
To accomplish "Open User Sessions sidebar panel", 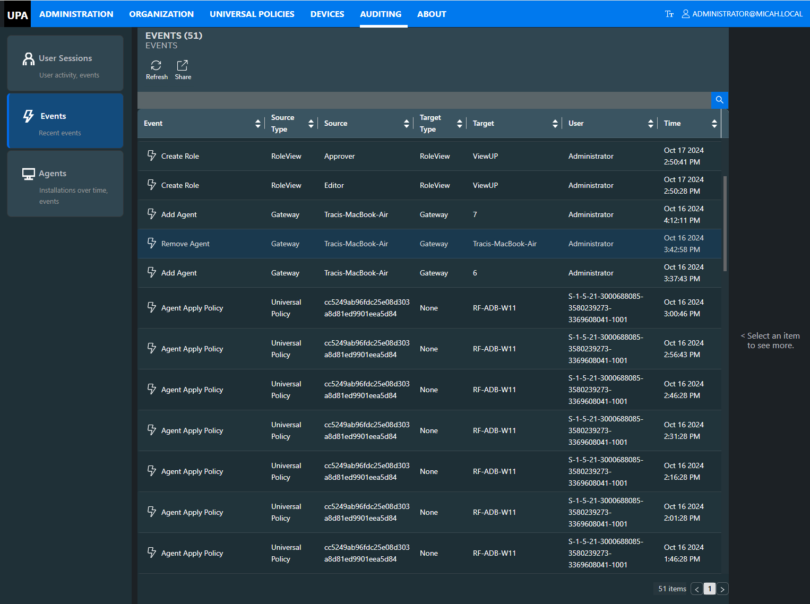I will (65, 63).
